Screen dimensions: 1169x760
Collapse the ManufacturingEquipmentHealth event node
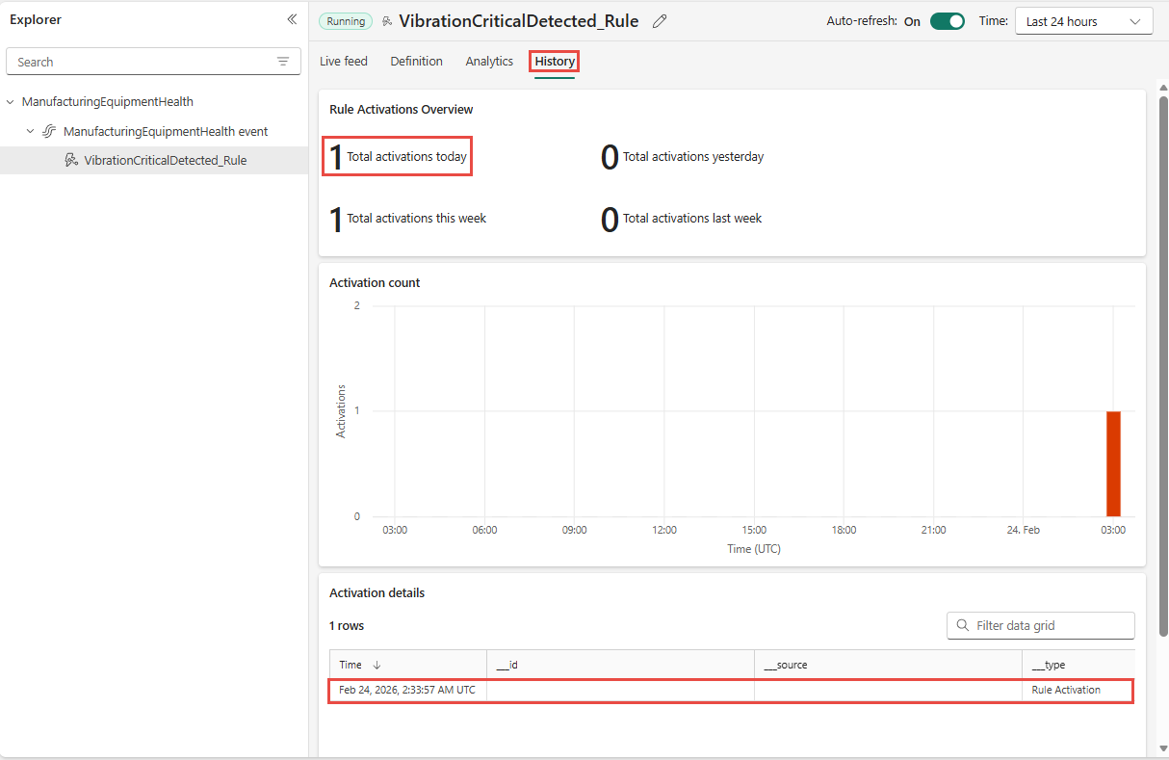31,131
